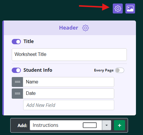Open worksheet settings gear button
Viewport: 143px width, 135px height.
pos(118,8)
